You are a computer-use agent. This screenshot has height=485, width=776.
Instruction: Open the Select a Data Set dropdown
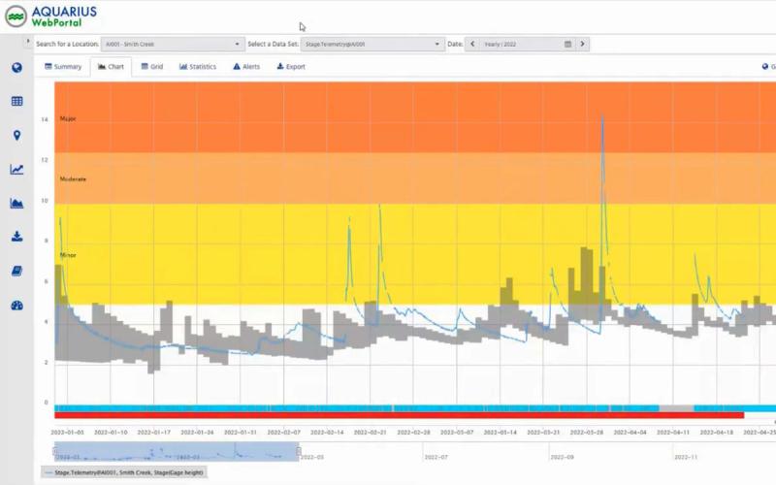click(372, 44)
